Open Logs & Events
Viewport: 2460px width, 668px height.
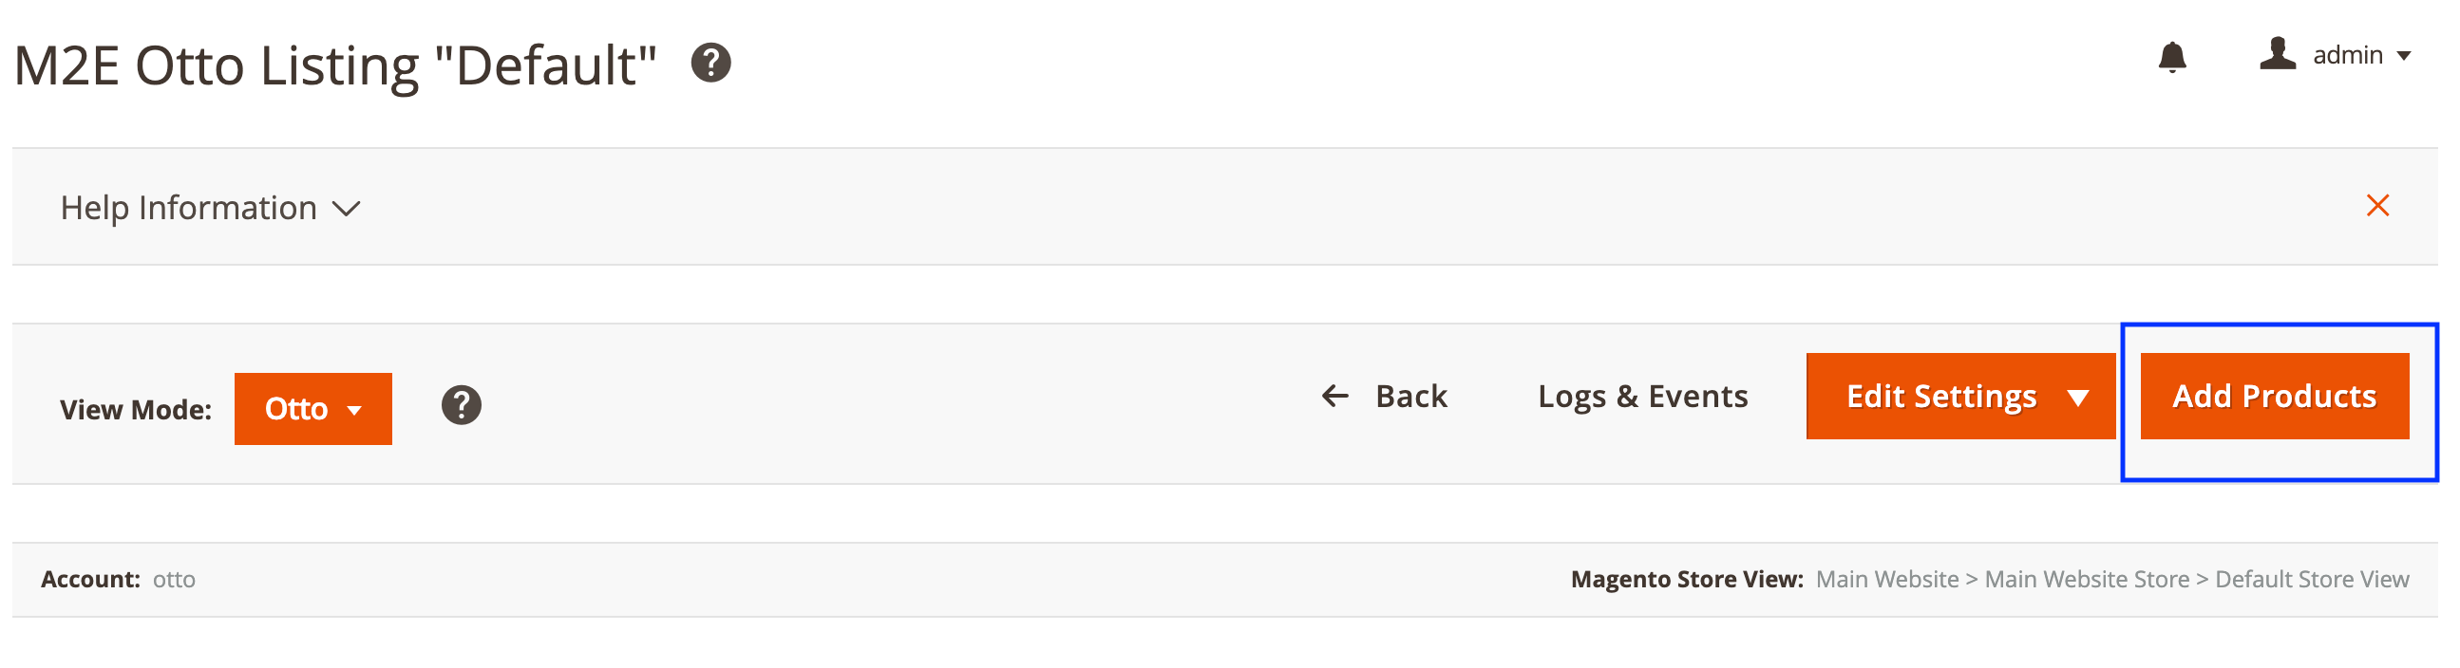coord(1641,396)
